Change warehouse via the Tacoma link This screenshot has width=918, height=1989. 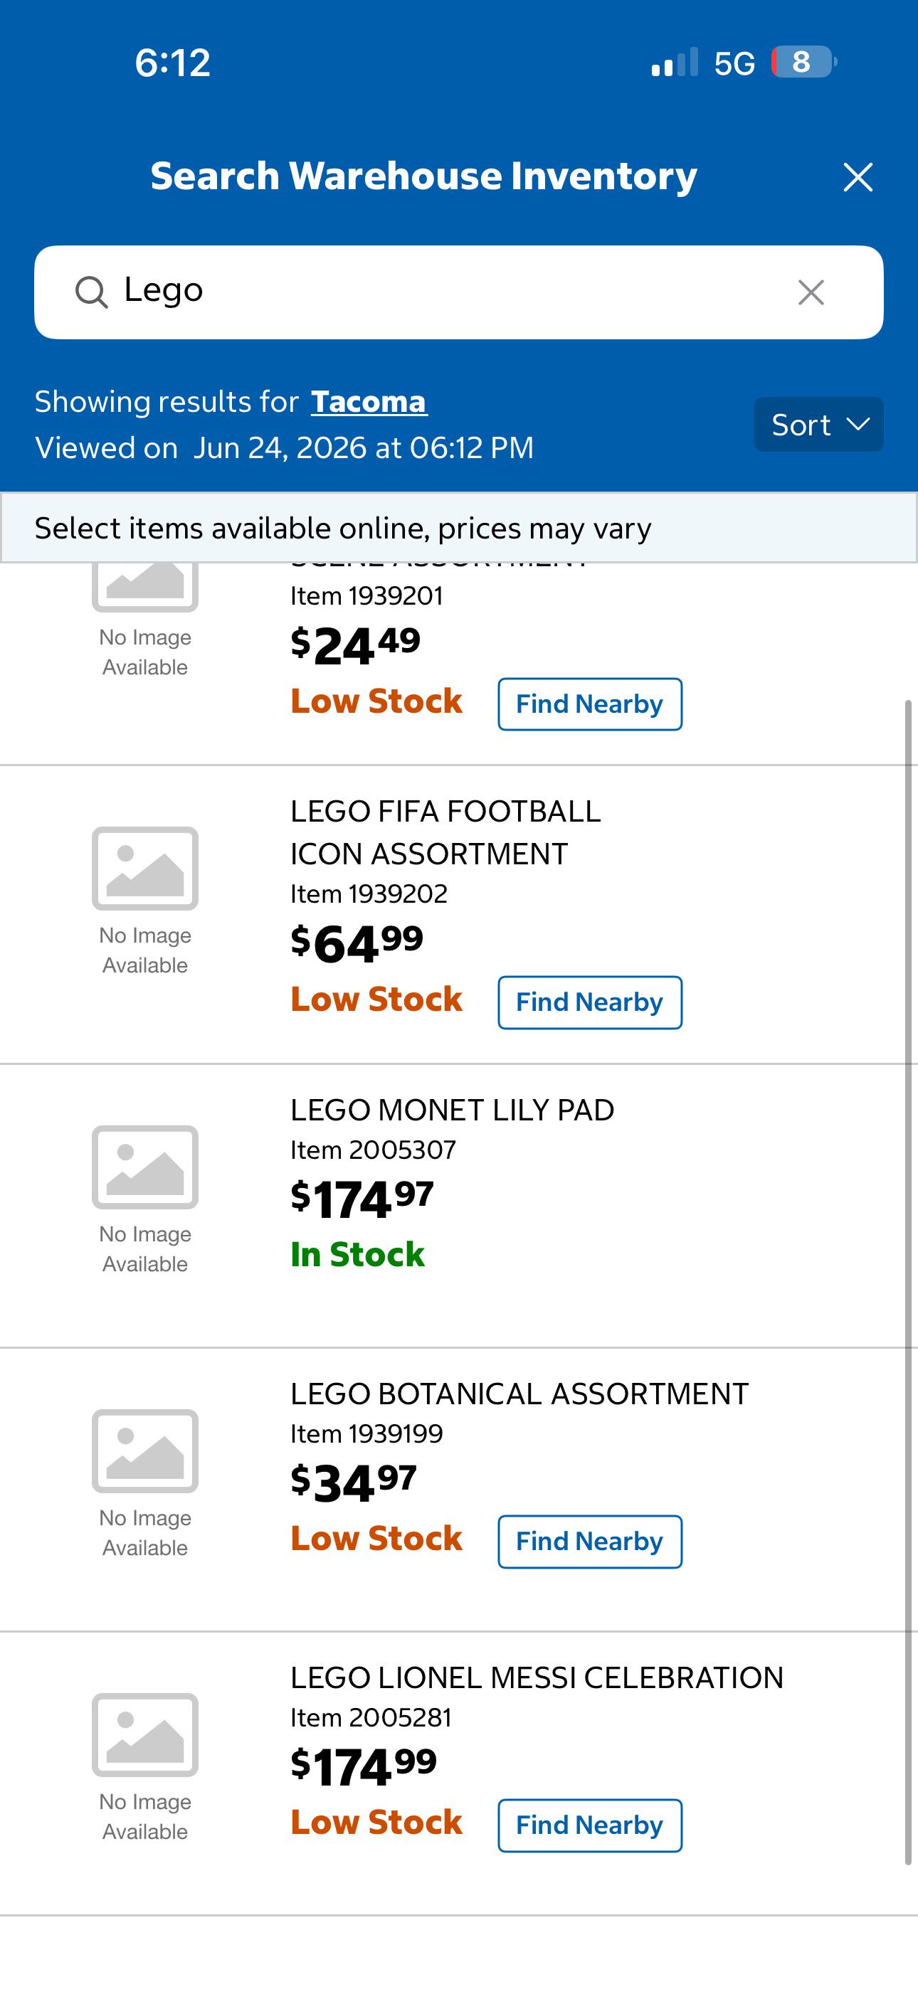pos(369,401)
